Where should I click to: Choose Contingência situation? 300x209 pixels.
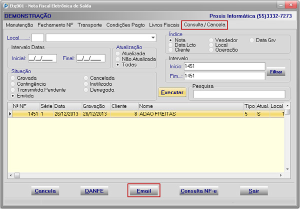[x=13, y=84]
